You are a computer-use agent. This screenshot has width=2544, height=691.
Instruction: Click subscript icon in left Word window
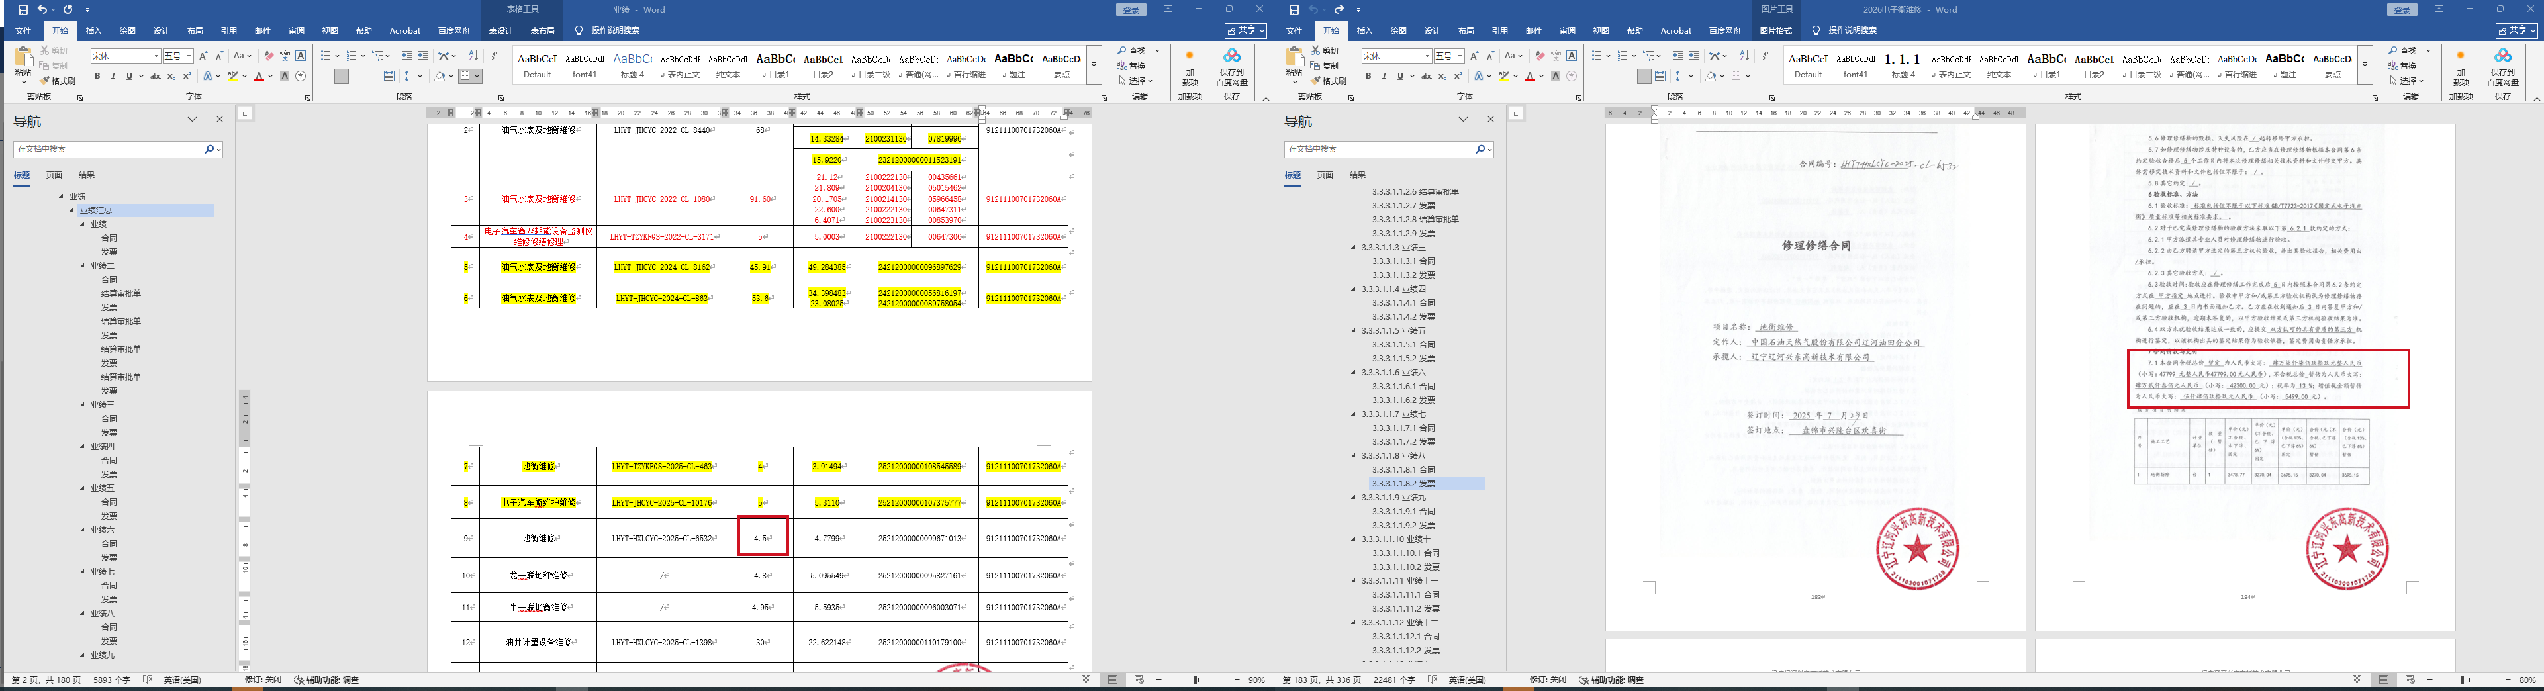click(x=171, y=76)
